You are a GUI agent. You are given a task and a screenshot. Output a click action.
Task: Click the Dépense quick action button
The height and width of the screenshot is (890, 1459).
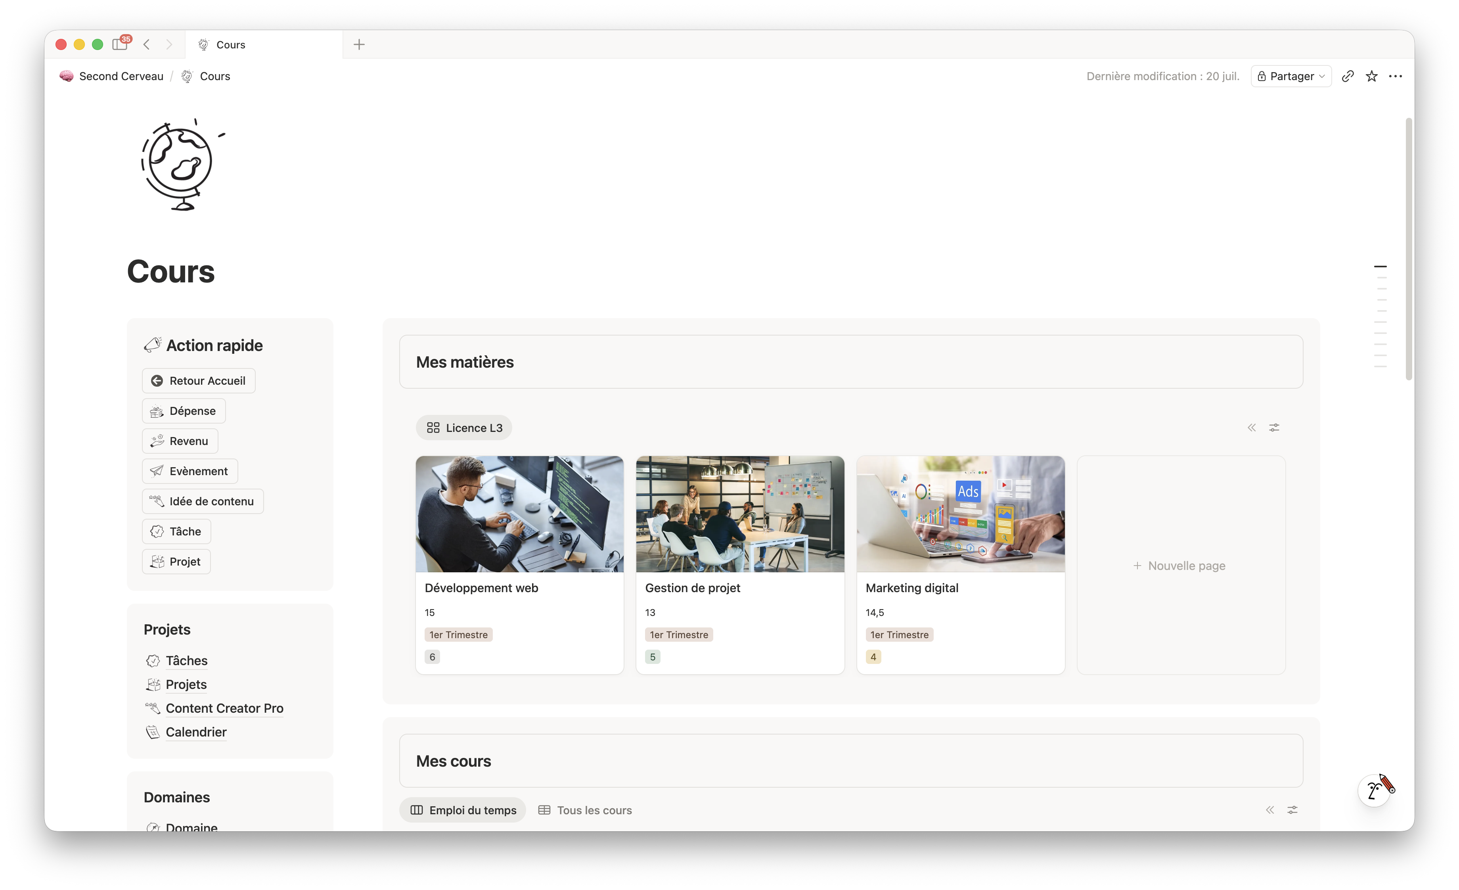184,411
